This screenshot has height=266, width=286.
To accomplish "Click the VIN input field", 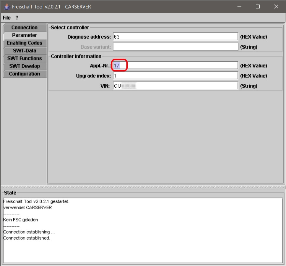I will (x=176, y=86).
